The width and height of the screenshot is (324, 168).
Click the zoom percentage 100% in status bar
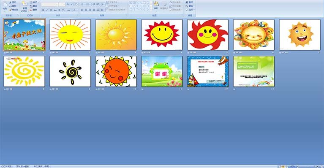(292, 166)
